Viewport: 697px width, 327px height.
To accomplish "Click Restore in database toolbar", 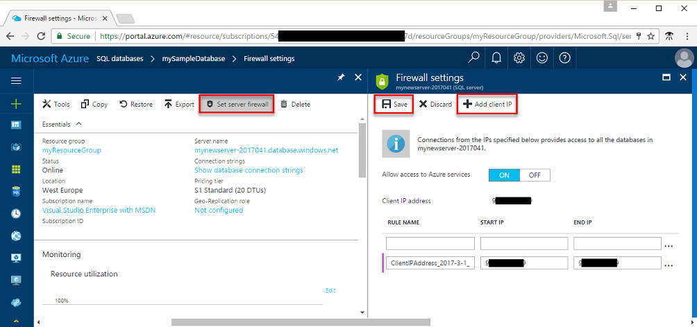I will pyautogui.click(x=136, y=105).
